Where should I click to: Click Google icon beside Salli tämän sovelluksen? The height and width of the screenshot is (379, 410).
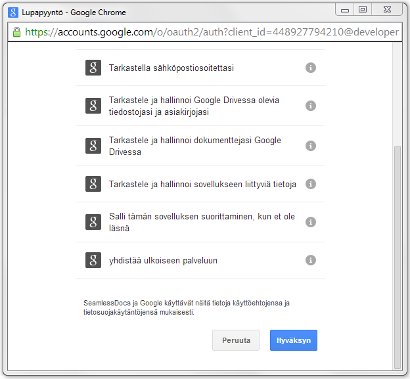point(93,222)
